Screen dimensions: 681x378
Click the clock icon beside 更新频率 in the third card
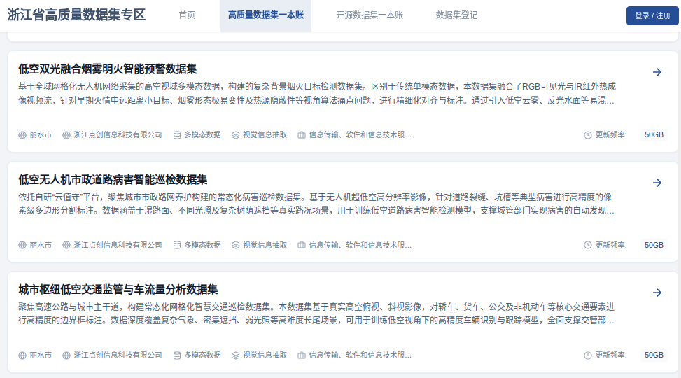pos(588,356)
